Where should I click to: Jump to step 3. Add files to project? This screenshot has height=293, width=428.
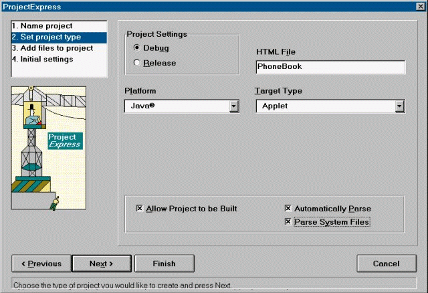[52, 48]
